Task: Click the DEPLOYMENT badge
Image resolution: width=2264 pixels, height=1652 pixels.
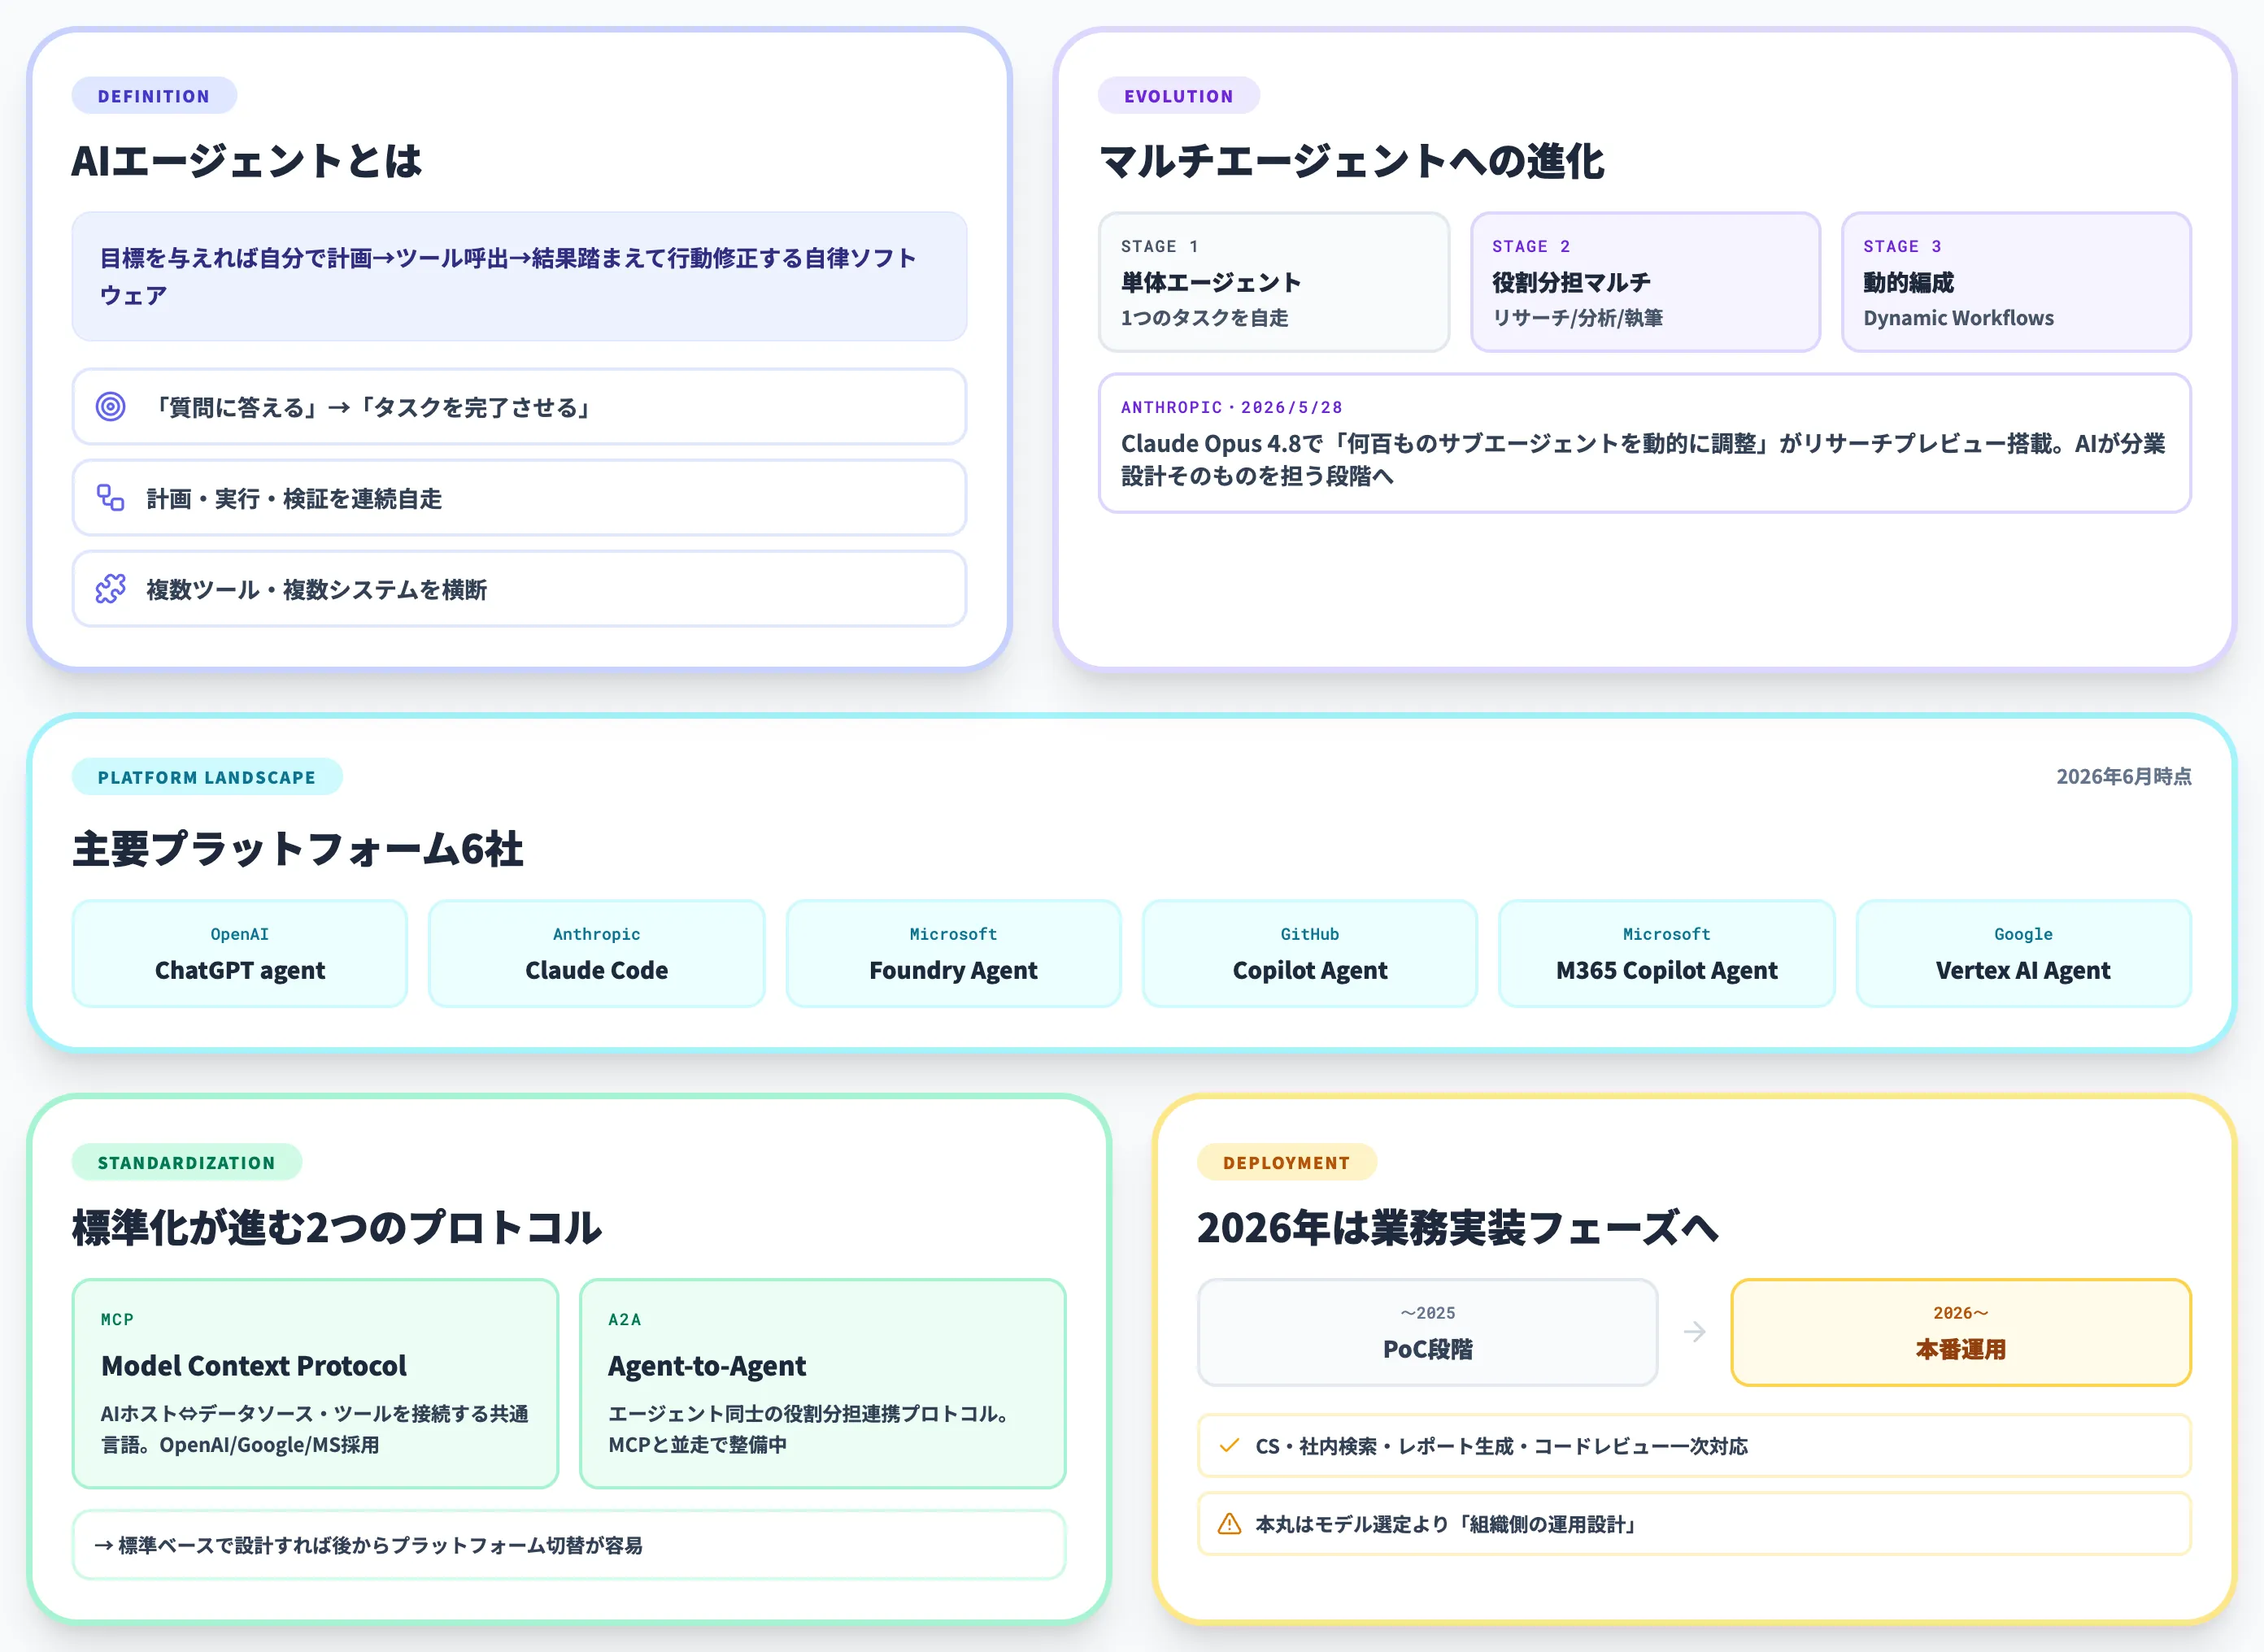Action: [1287, 1162]
